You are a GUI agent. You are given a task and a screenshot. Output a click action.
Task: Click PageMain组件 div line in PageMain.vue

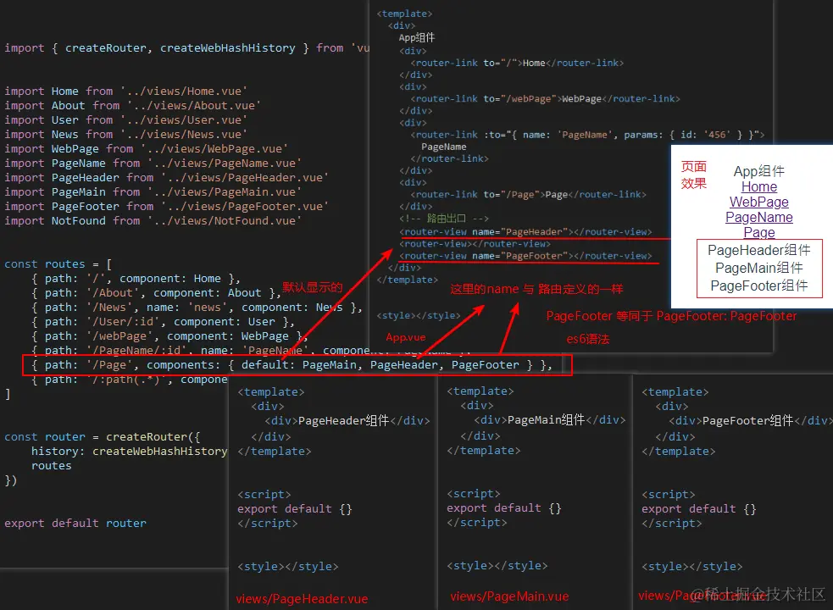tap(550, 419)
